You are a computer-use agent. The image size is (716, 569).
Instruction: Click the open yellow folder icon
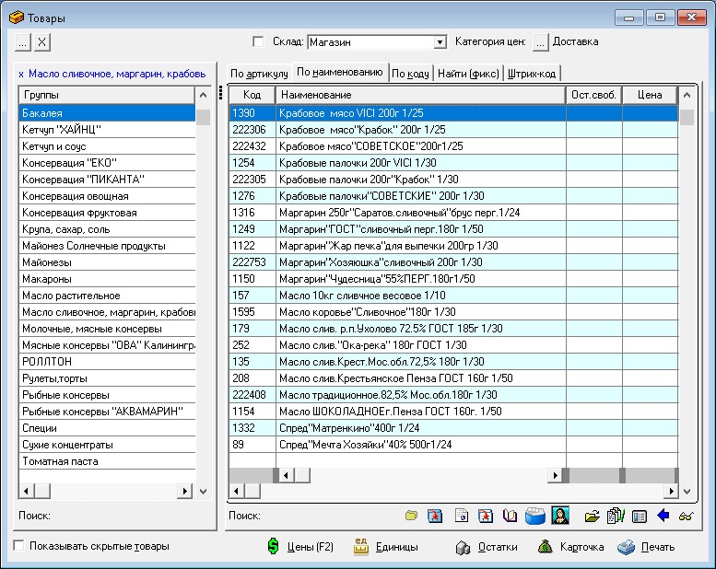(x=593, y=516)
